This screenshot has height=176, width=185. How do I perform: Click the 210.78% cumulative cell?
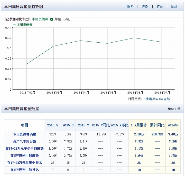pyautogui.click(x=157, y=134)
